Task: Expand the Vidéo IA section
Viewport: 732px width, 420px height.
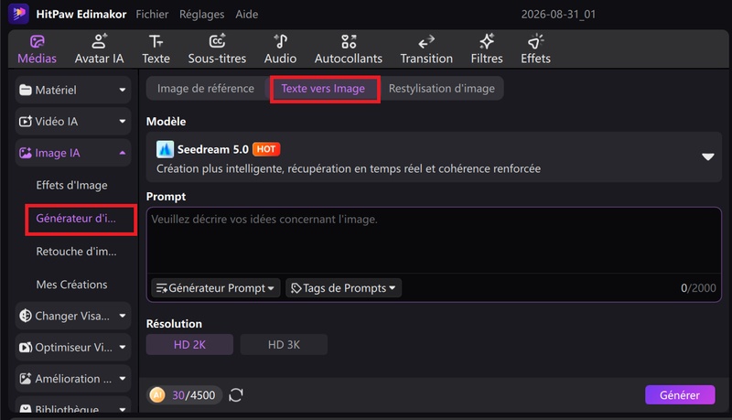Action: 123,122
